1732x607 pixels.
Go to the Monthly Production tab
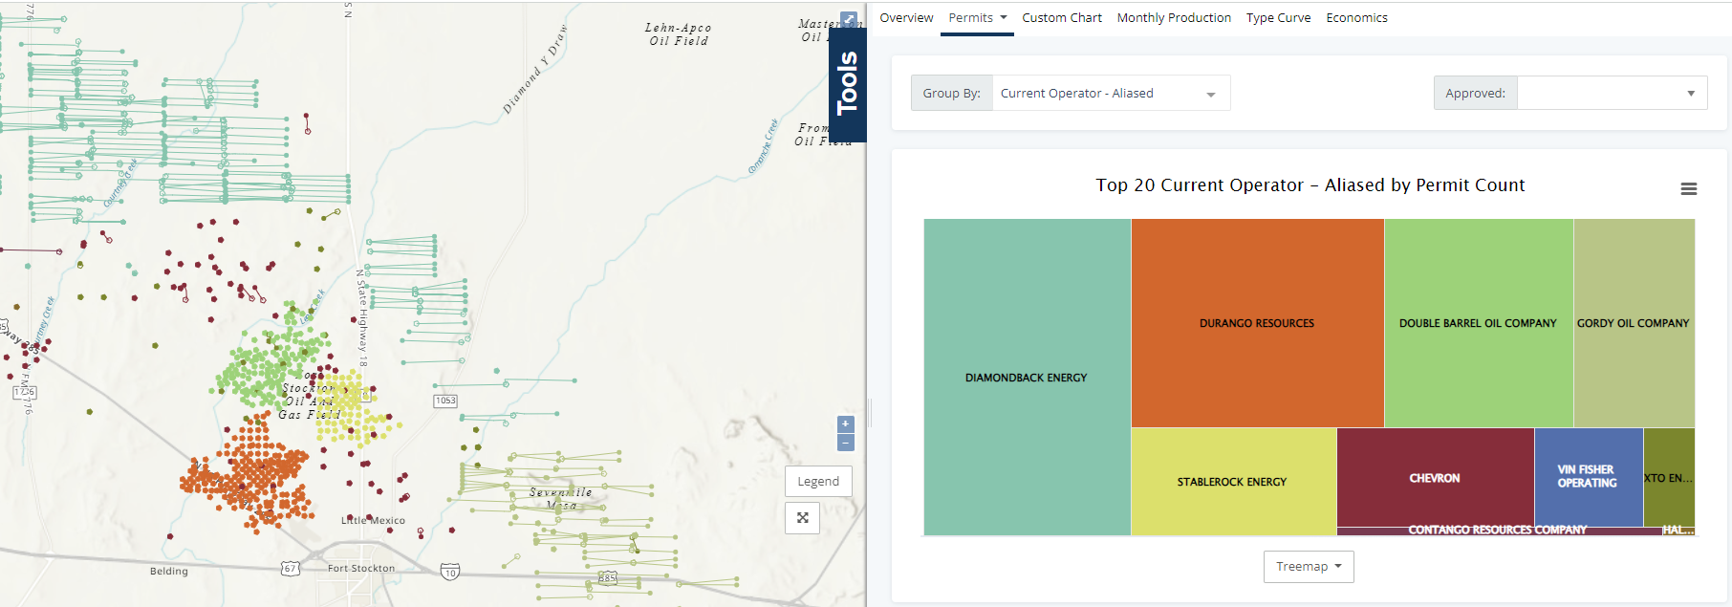coord(1174,17)
